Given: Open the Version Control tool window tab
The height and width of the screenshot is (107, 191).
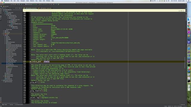Looking at the screenshot, I should (x=19, y=105).
